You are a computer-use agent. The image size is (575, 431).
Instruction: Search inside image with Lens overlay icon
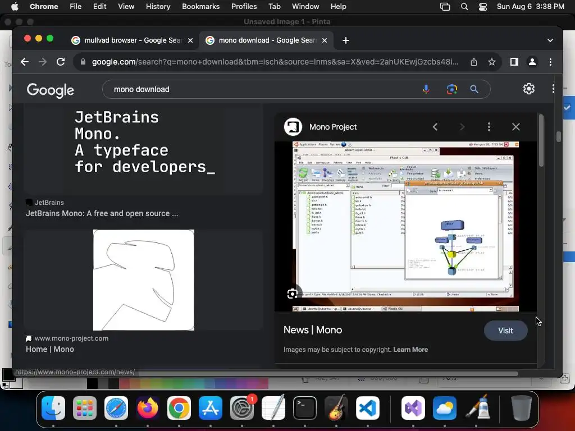[292, 294]
